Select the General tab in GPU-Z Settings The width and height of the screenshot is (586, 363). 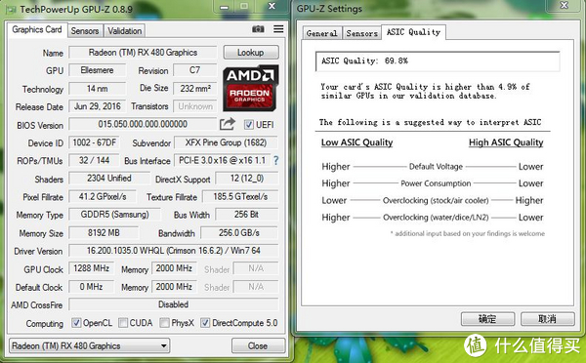tap(321, 33)
